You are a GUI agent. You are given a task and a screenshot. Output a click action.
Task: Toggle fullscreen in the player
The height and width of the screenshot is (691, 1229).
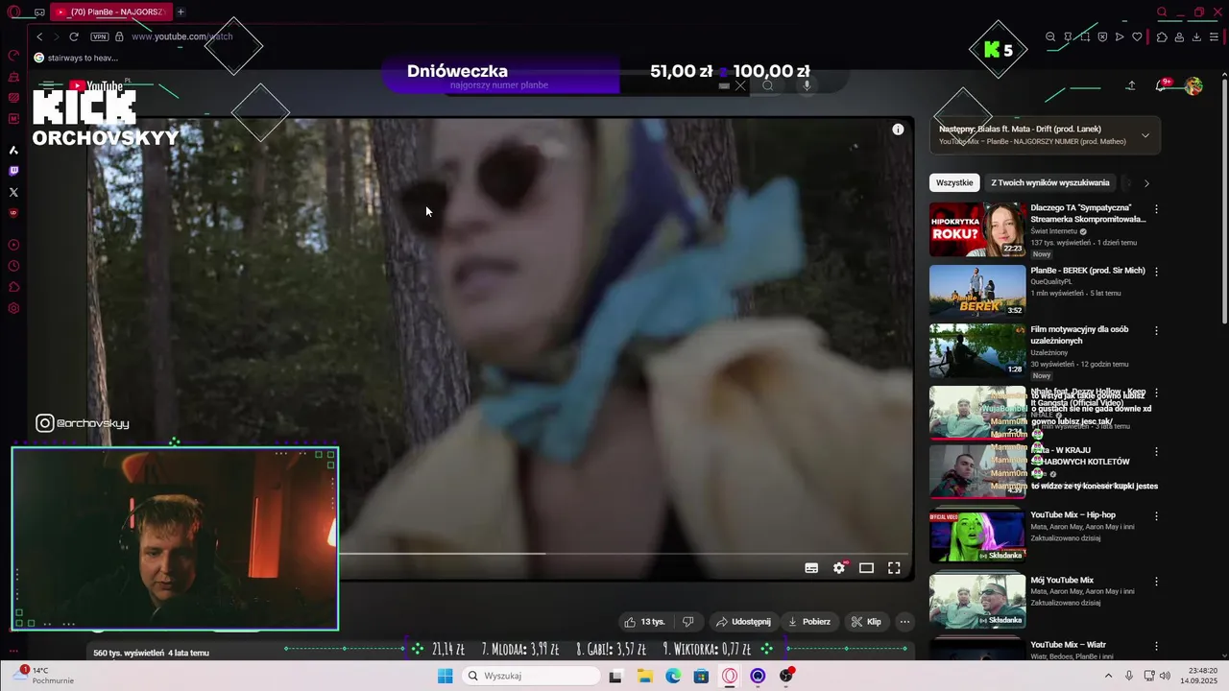click(x=894, y=568)
